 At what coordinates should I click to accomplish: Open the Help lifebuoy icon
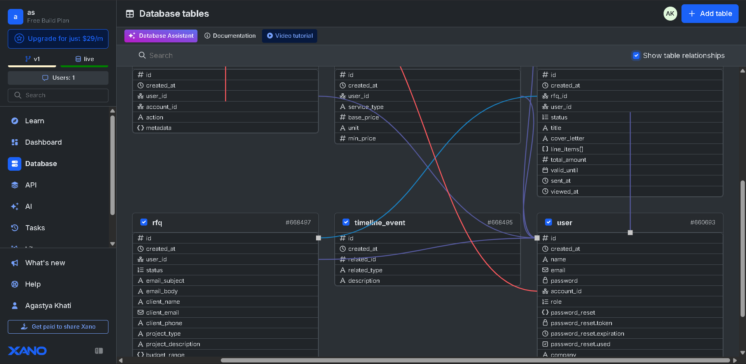pos(15,284)
